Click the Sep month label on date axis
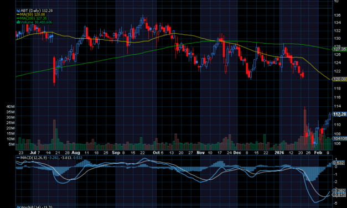 [116, 153]
